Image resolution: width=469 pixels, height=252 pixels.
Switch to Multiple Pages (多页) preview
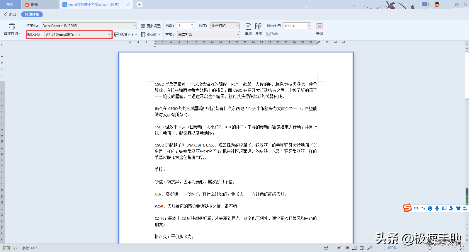259,30
